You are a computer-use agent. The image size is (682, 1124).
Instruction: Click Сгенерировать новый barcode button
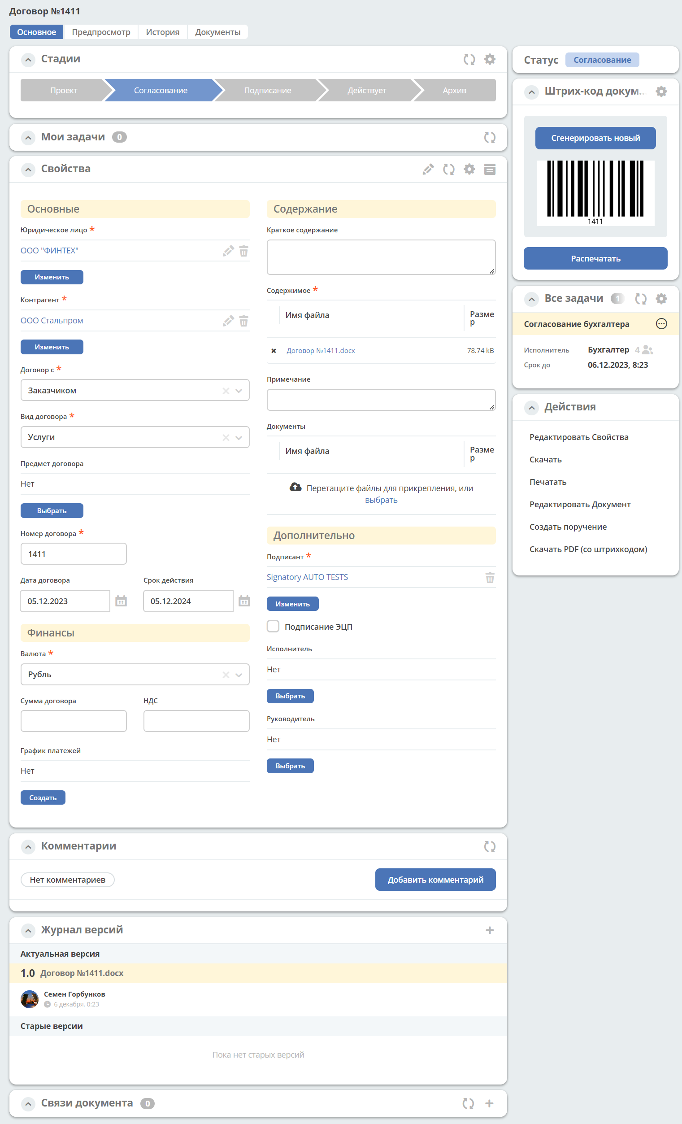click(x=595, y=138)
